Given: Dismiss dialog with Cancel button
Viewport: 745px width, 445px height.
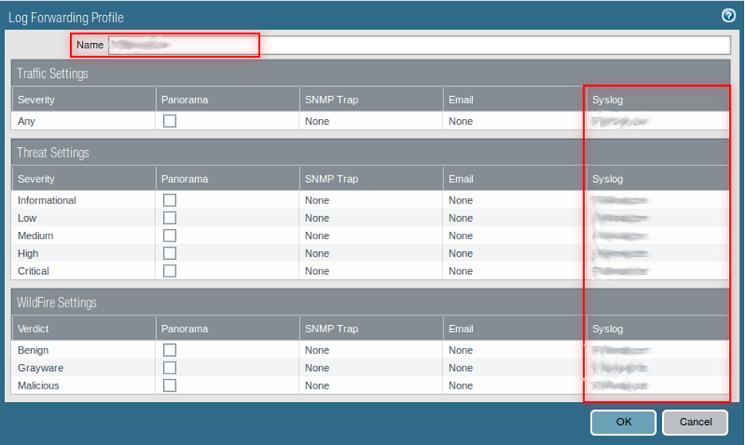Looking at the screenshot, I should tap(695, 422).
